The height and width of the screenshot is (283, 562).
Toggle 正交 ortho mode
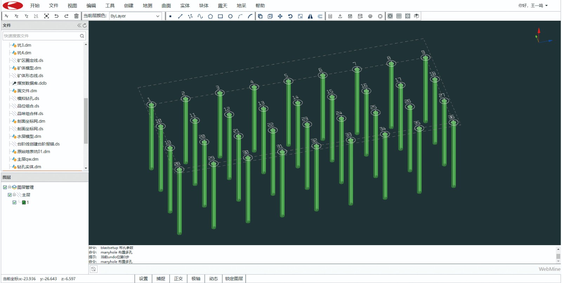[178, 279]
